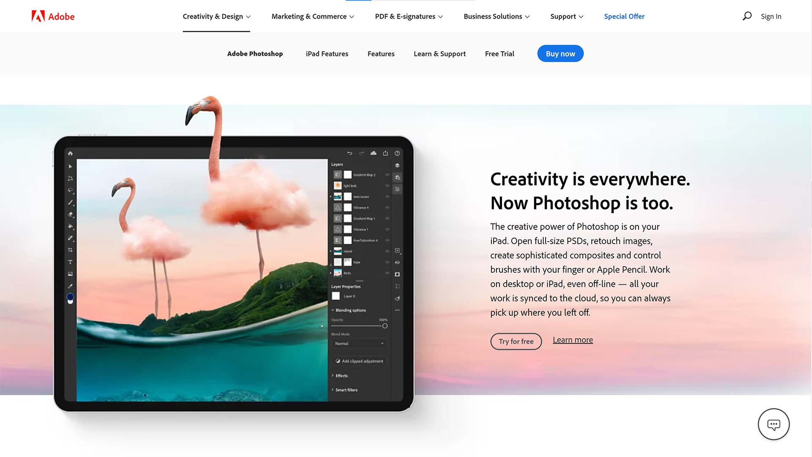Open the Normal blend mode dropdown
Viewport: 812px width, 457px height.
coord(359,343)
